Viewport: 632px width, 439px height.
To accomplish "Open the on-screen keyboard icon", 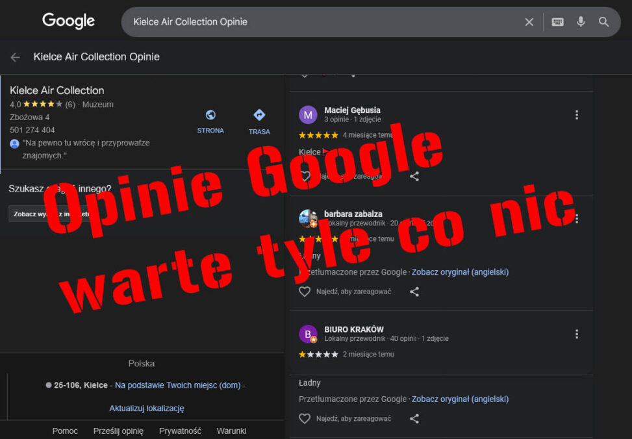I will (x=557, y=22).
